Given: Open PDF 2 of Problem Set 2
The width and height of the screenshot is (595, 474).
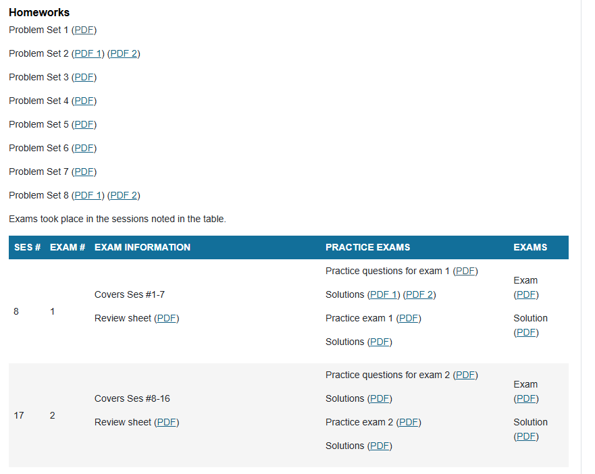Looking at the screenshot, I should 124,53.
